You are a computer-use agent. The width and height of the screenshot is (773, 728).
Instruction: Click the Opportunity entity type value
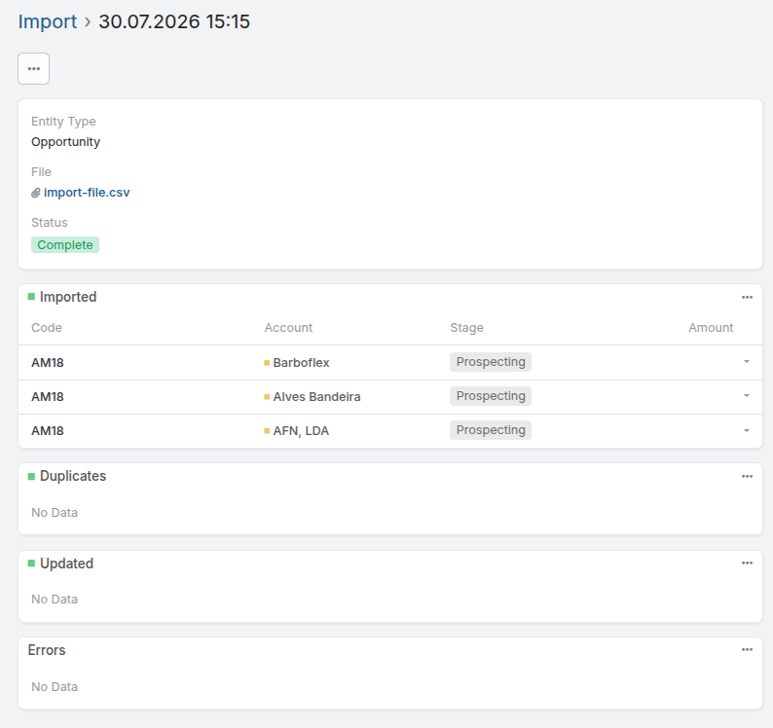[65, 142]
